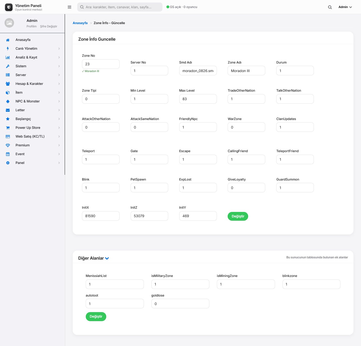
Task: Click the server rack icon for Server
Action: pos(8,75)
